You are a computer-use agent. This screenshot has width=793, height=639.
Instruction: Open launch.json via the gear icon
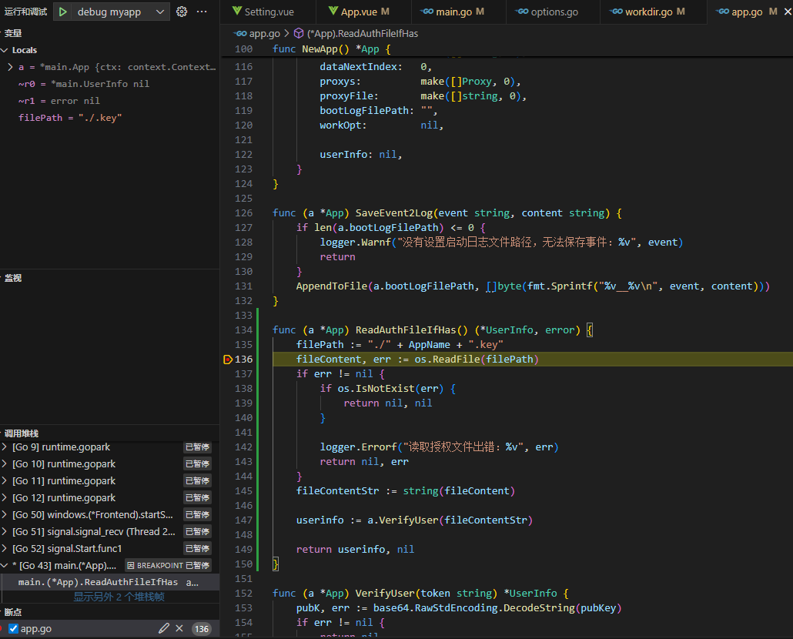coord(182,12)
